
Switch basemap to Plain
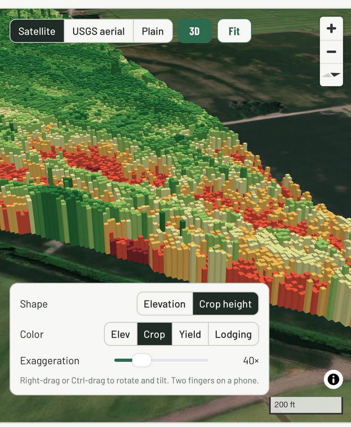click(x=153, y=31)
